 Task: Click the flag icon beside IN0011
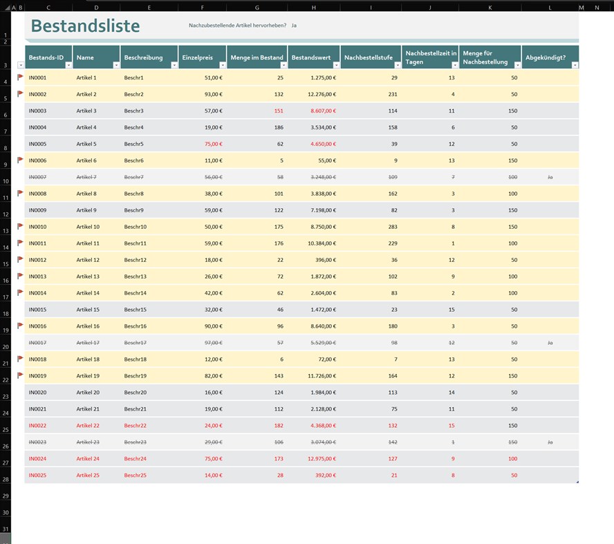click(x=20, y=243)
